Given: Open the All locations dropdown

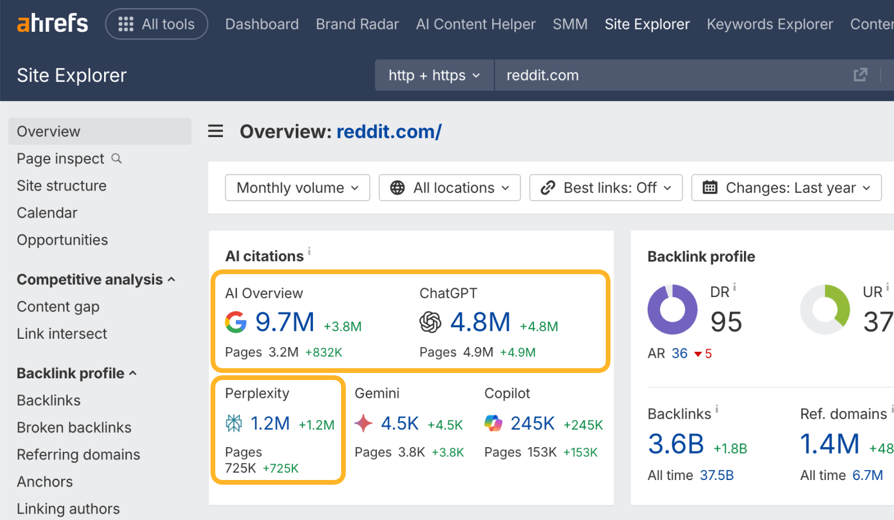Looking at the screenshot, I should 450,188.
